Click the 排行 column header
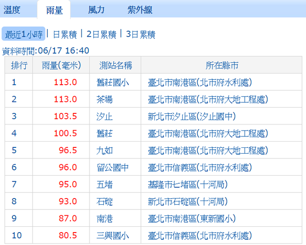 [x=19, y=66]
